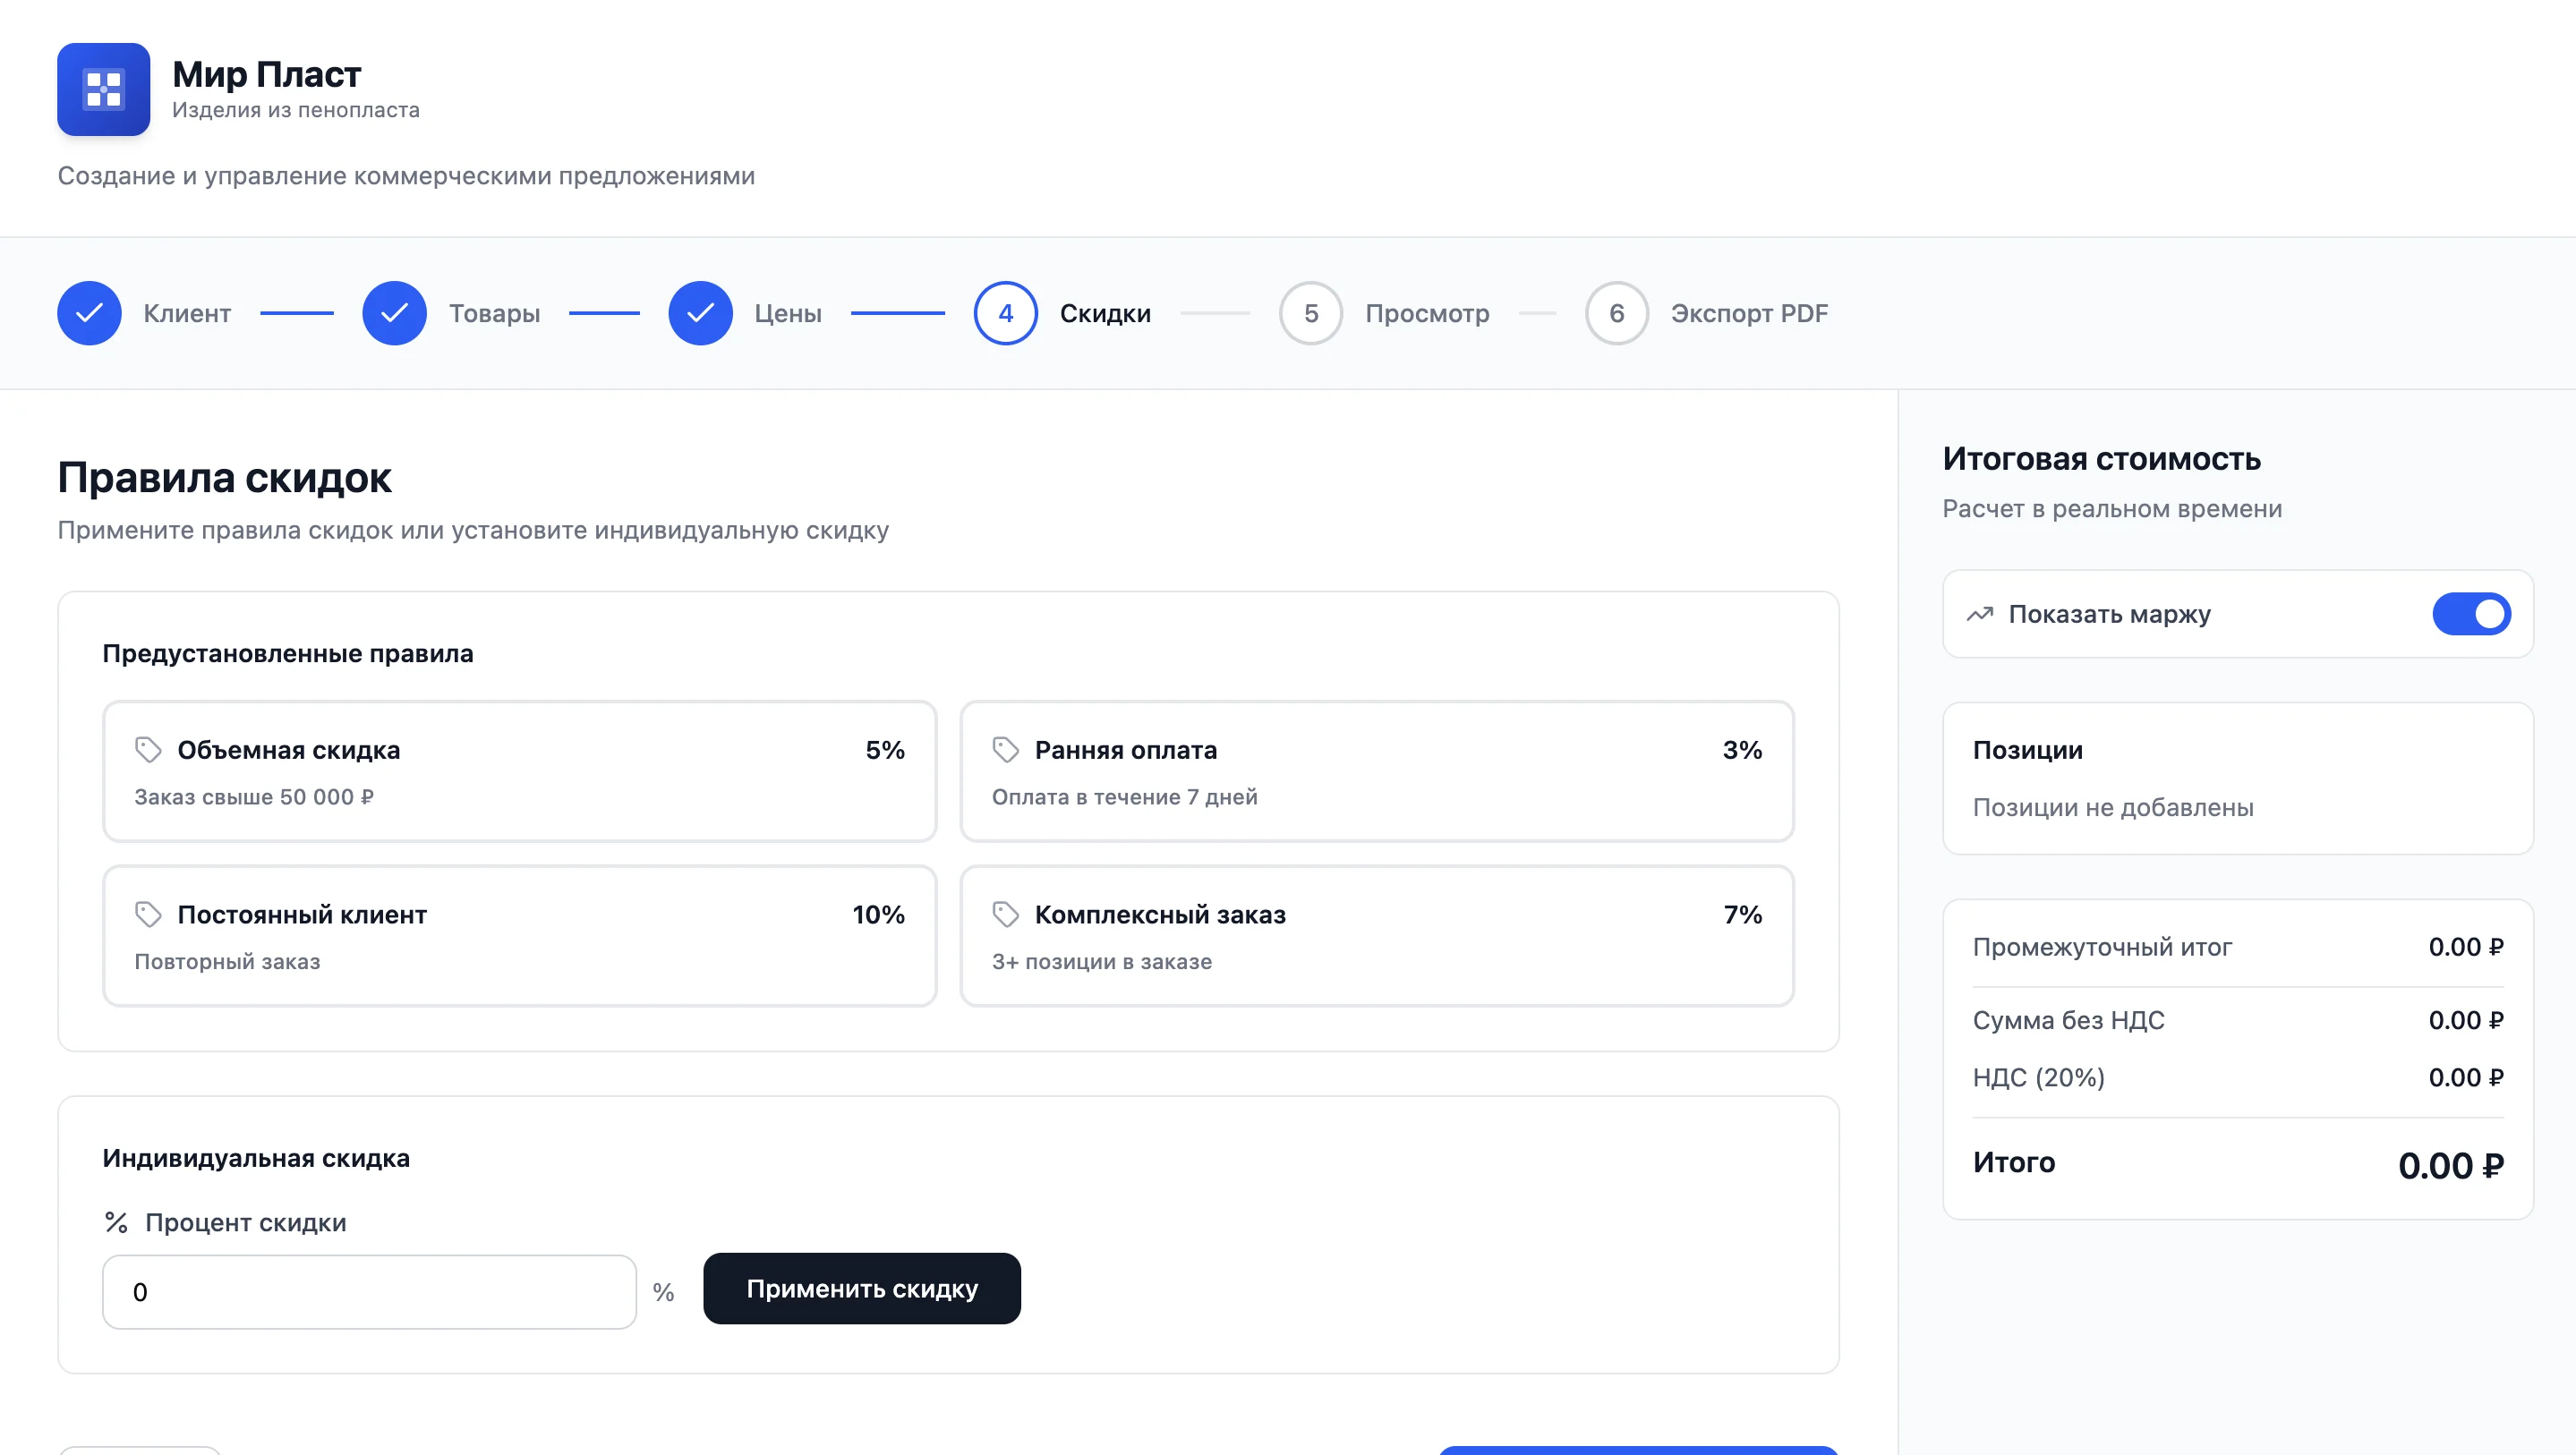Viewport: 2576px width, 1455px height.
Task: Click the trend arrow icon near Показать маржу
Action: (1979, 614)
